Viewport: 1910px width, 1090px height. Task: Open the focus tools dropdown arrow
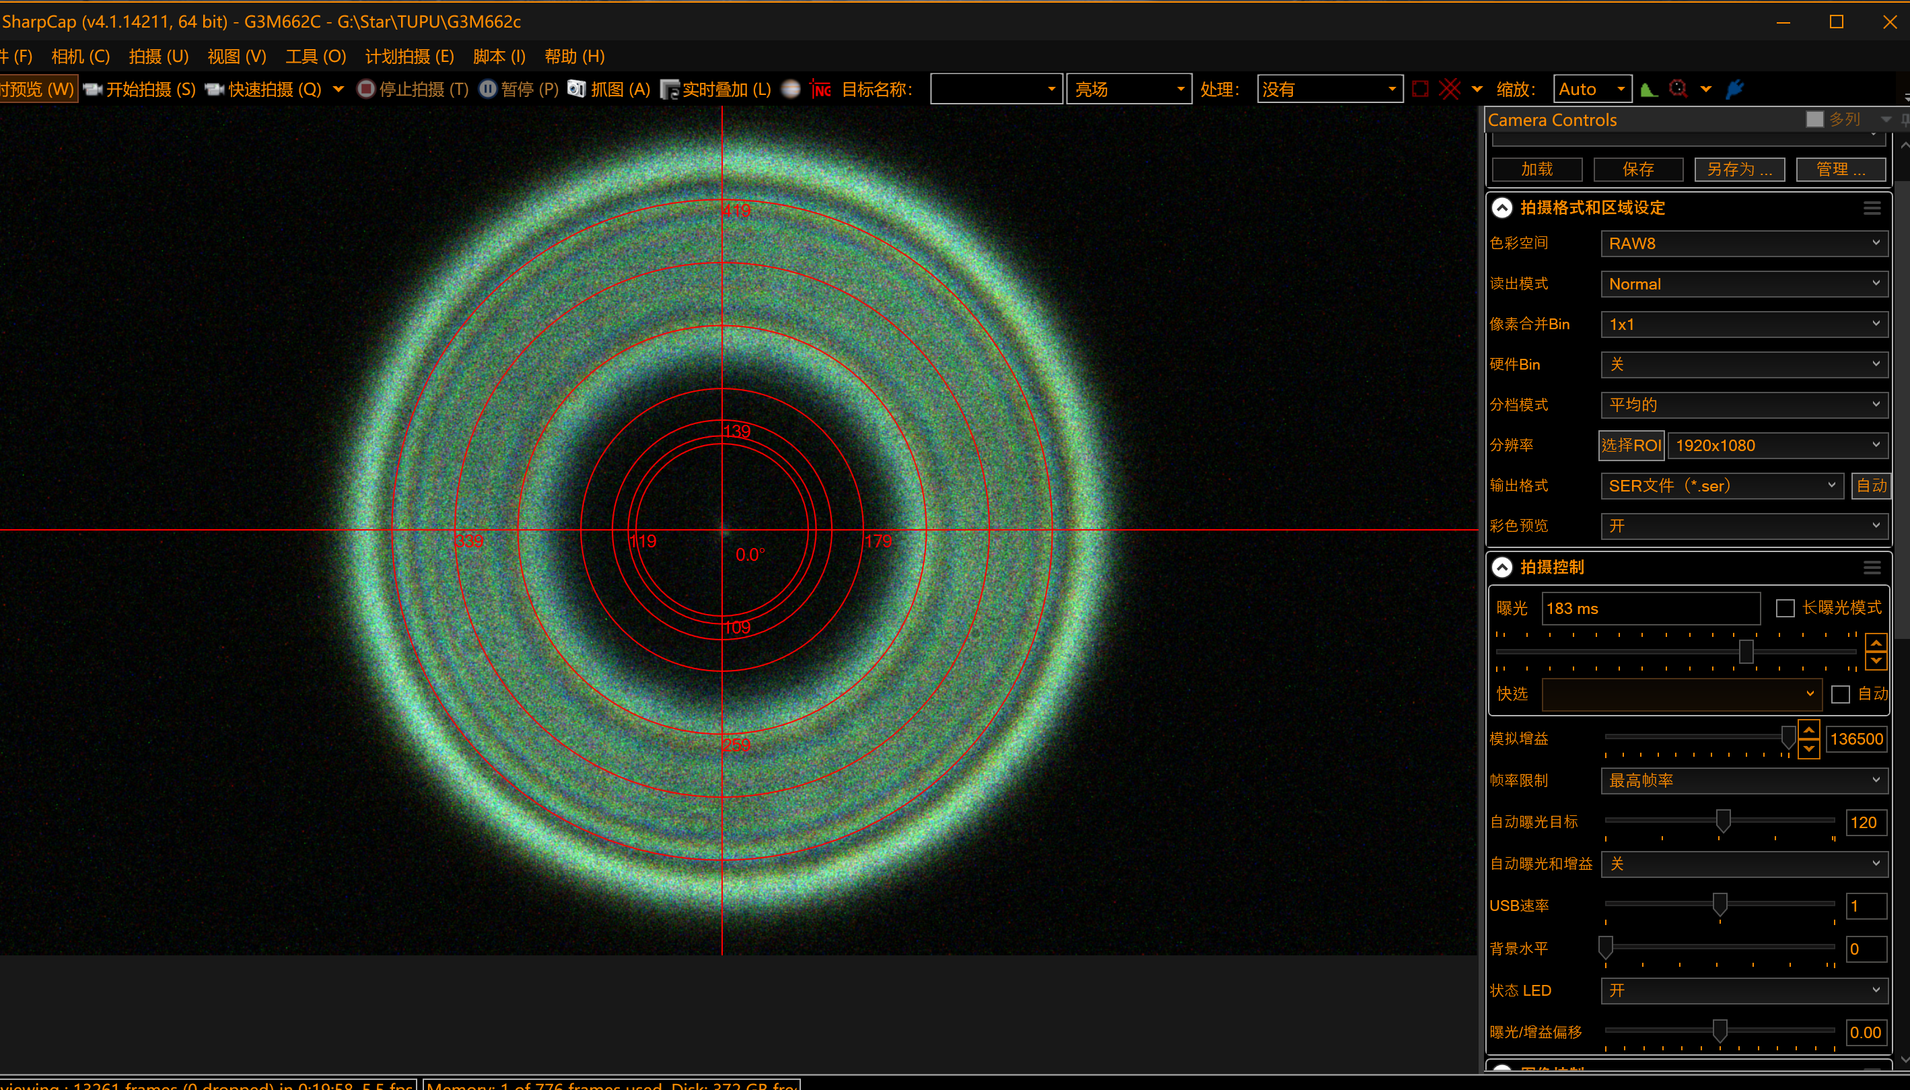[x=1706, y=89]
